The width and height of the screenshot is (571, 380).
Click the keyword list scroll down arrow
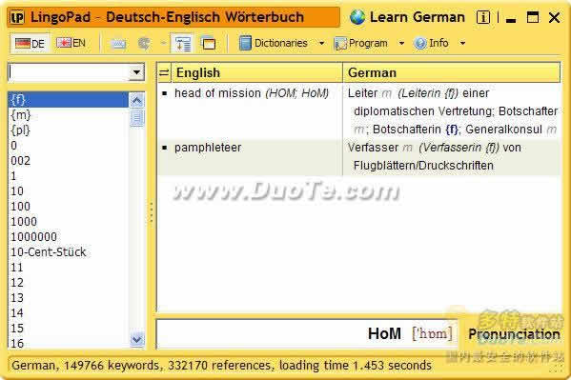click(x=136, y=339)
